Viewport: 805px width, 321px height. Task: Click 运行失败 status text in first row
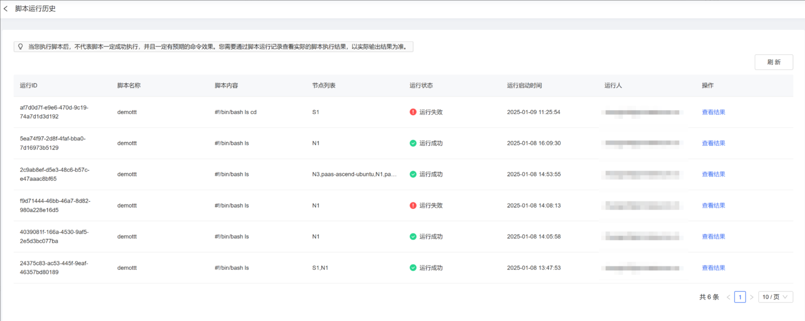click(431, 112)
